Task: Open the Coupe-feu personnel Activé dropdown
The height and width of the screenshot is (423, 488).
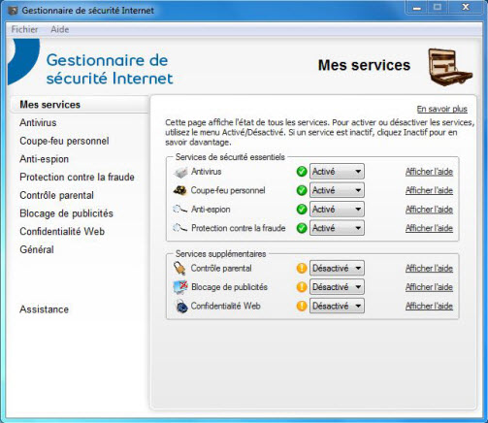Action: coord(337,190)
